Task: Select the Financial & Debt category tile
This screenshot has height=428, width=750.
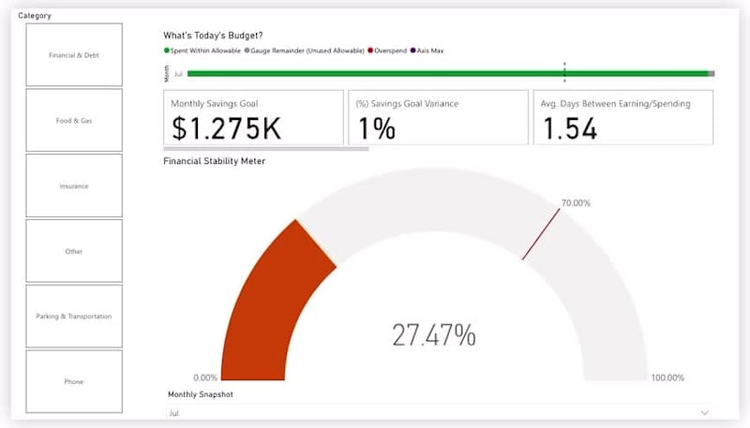Action: coord(74,55)
